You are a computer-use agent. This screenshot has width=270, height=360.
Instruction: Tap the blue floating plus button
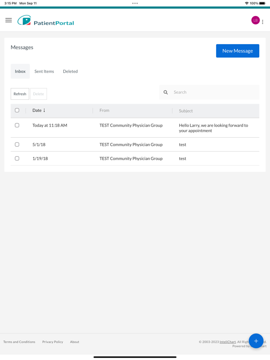pos(256,341)
